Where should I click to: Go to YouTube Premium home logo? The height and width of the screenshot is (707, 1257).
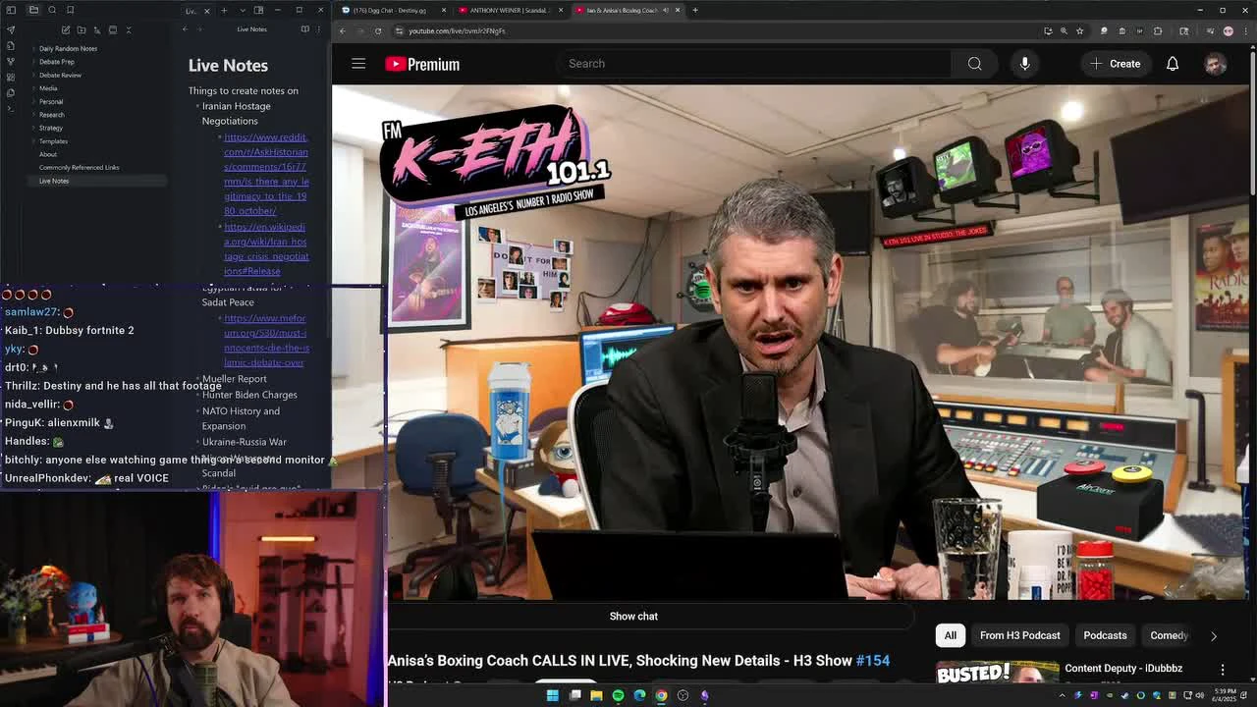pos(422,64)
